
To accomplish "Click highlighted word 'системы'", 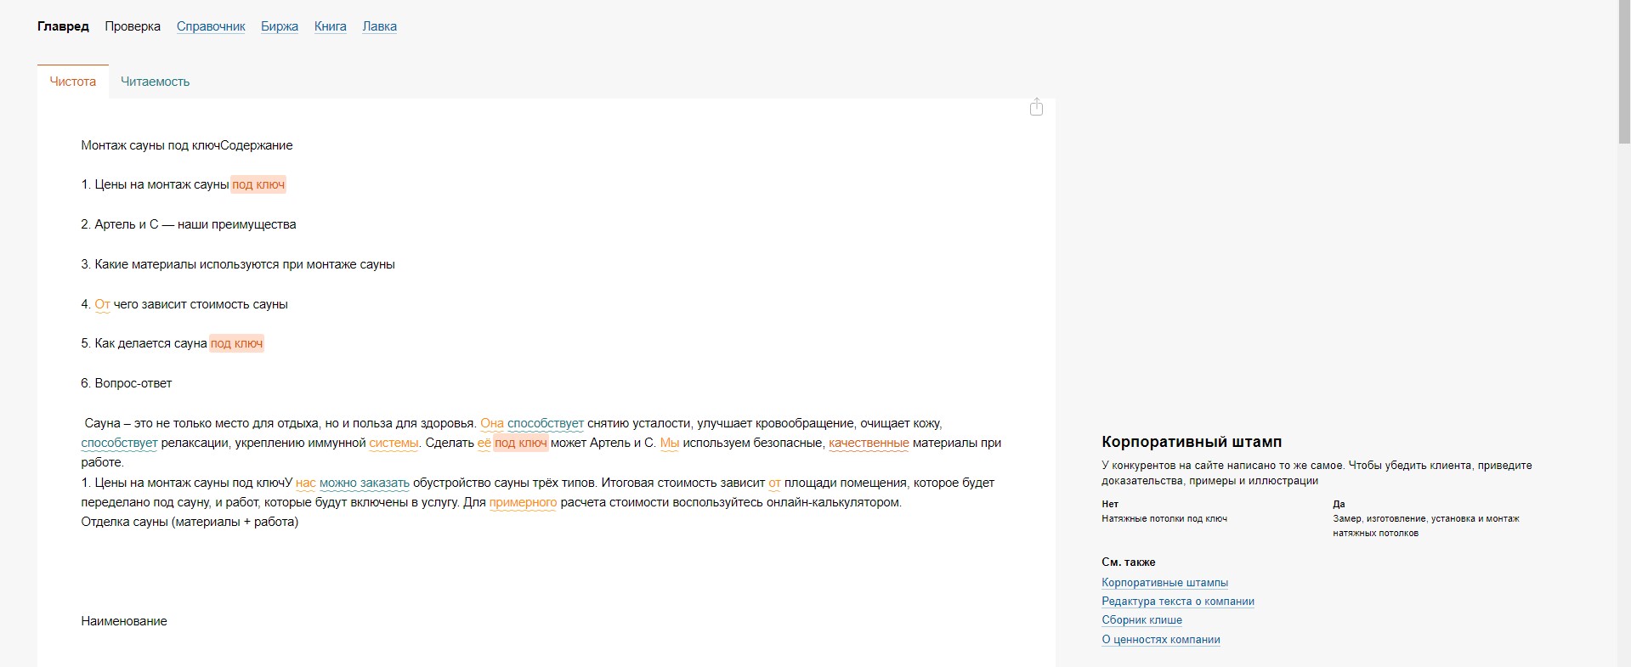I will point(394,443).
